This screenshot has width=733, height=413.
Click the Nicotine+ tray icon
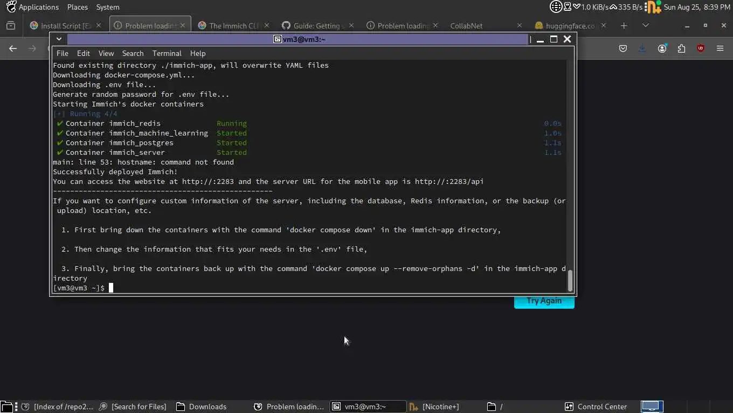[653, 6]
